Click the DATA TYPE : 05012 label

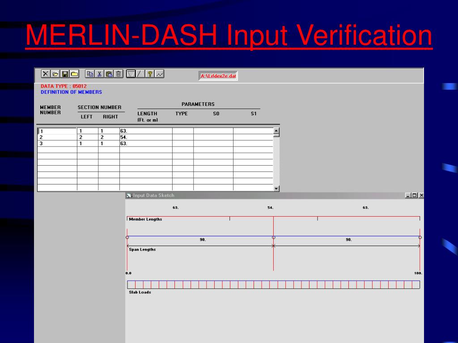(x=64, y=86)
